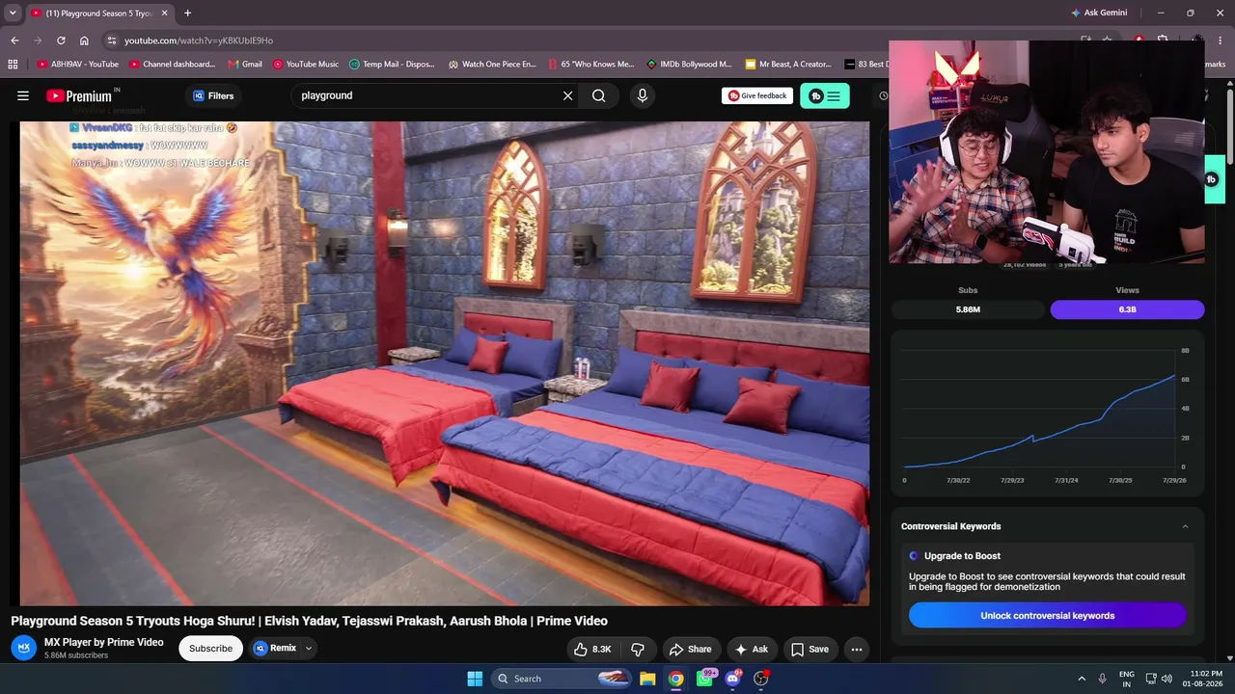Open the IMDb Bollywood bookmark
The image size is (1235, 694).
[x=689, y=65]
